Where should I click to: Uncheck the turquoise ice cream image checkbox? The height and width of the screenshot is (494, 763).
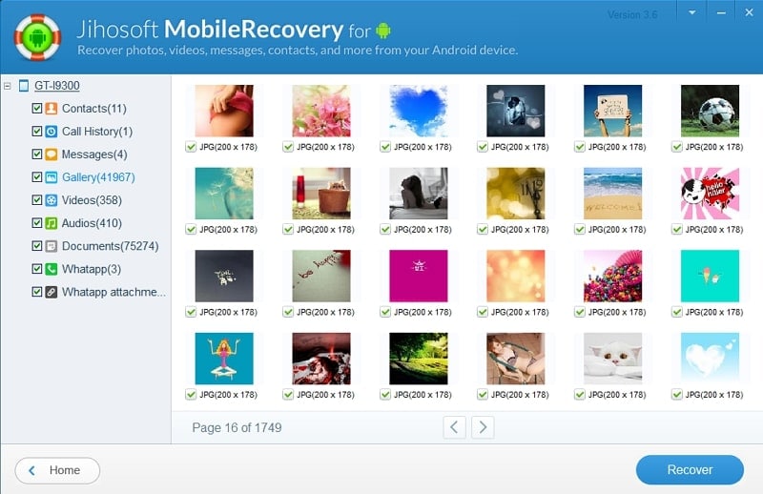click(x=677, y=312)
